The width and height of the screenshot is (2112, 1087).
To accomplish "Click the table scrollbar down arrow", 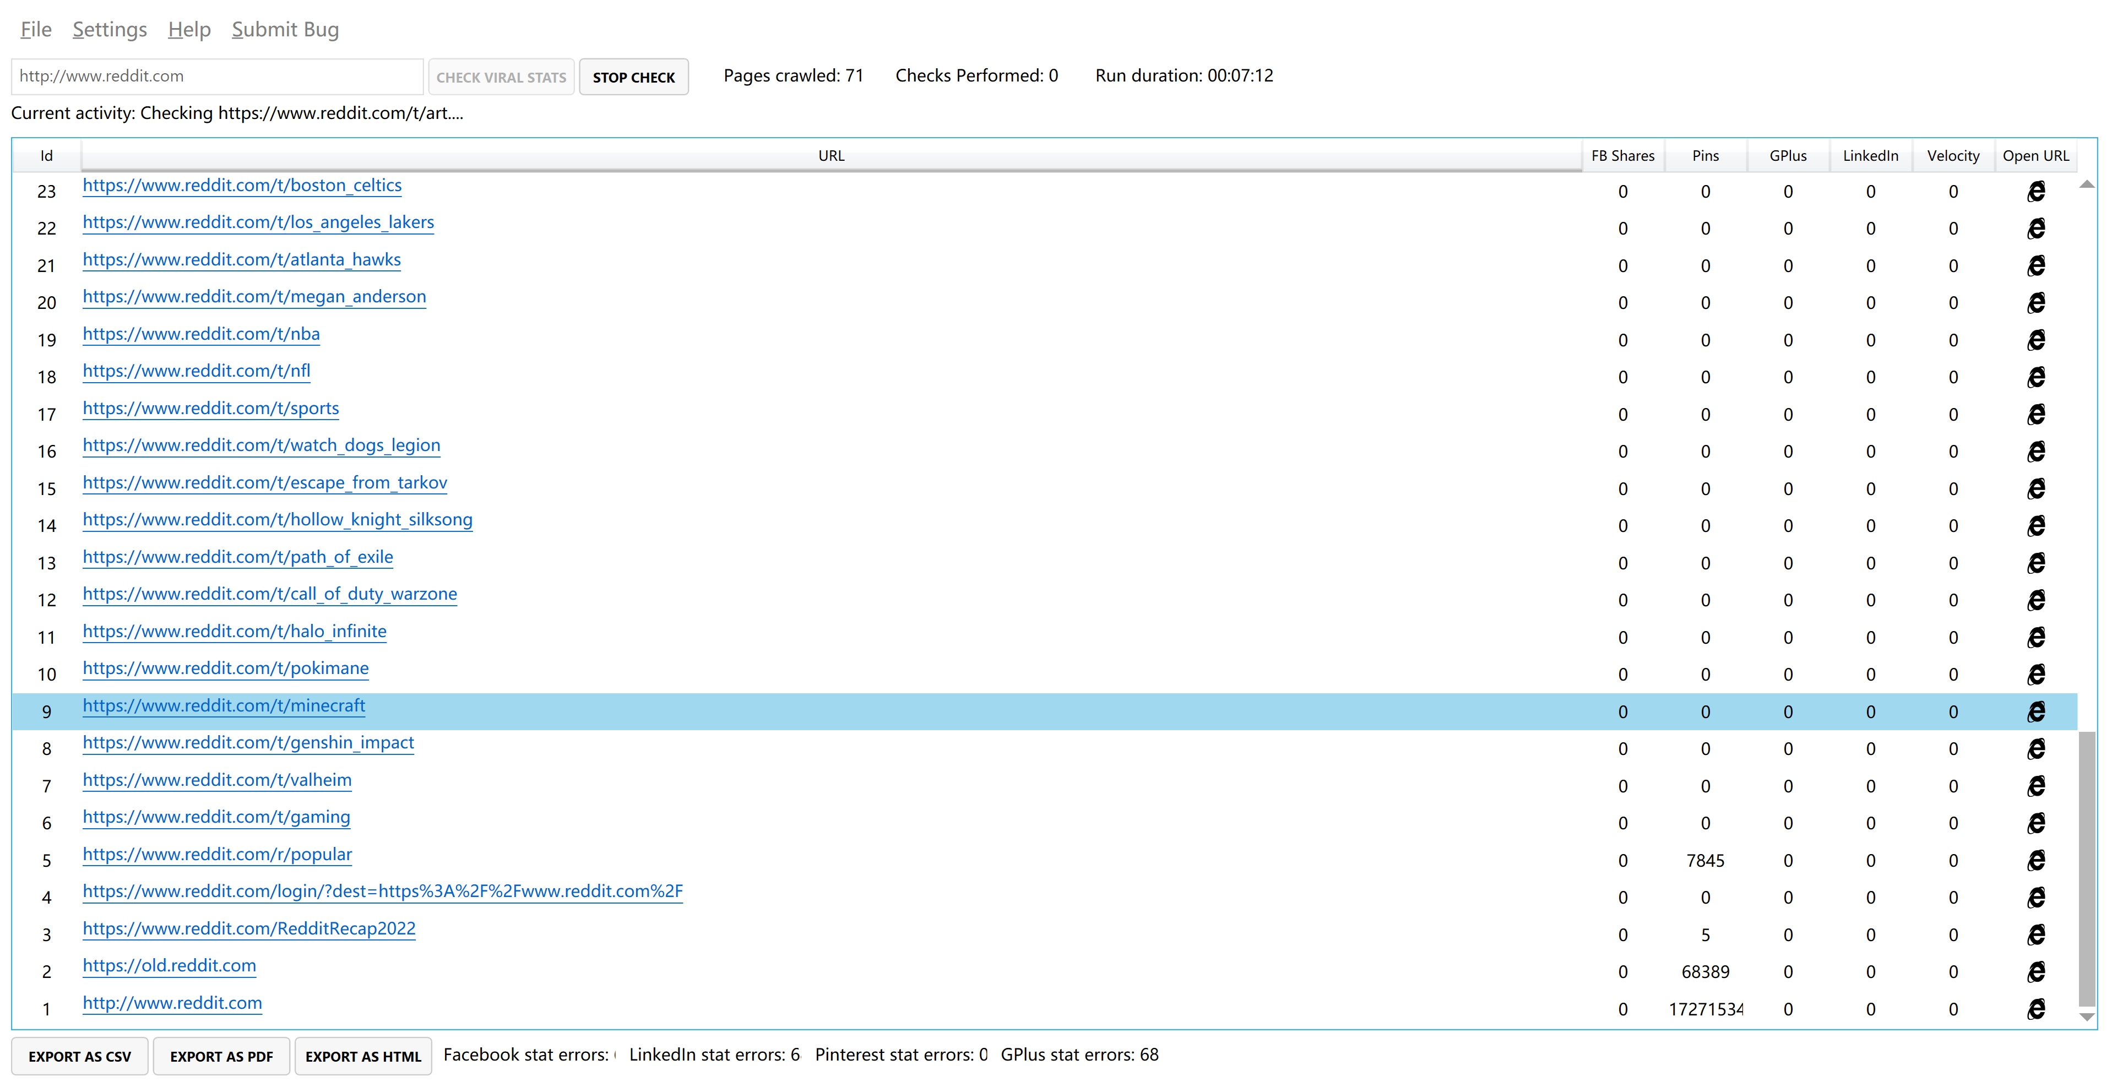I will pos(2087,1017).
